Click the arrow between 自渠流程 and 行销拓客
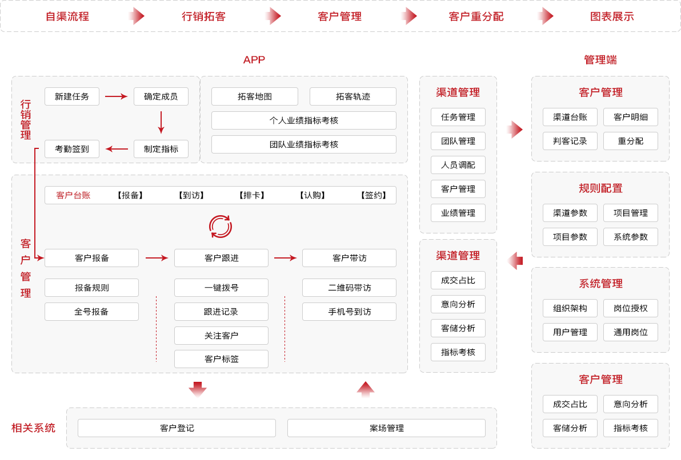 coord(137,16)
